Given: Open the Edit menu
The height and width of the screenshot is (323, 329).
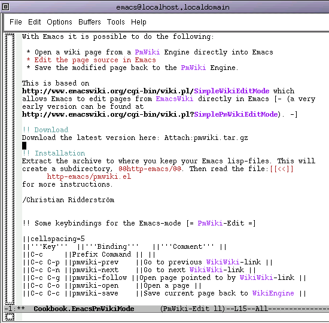Looking at the screenshot, I should coord(35,22).
